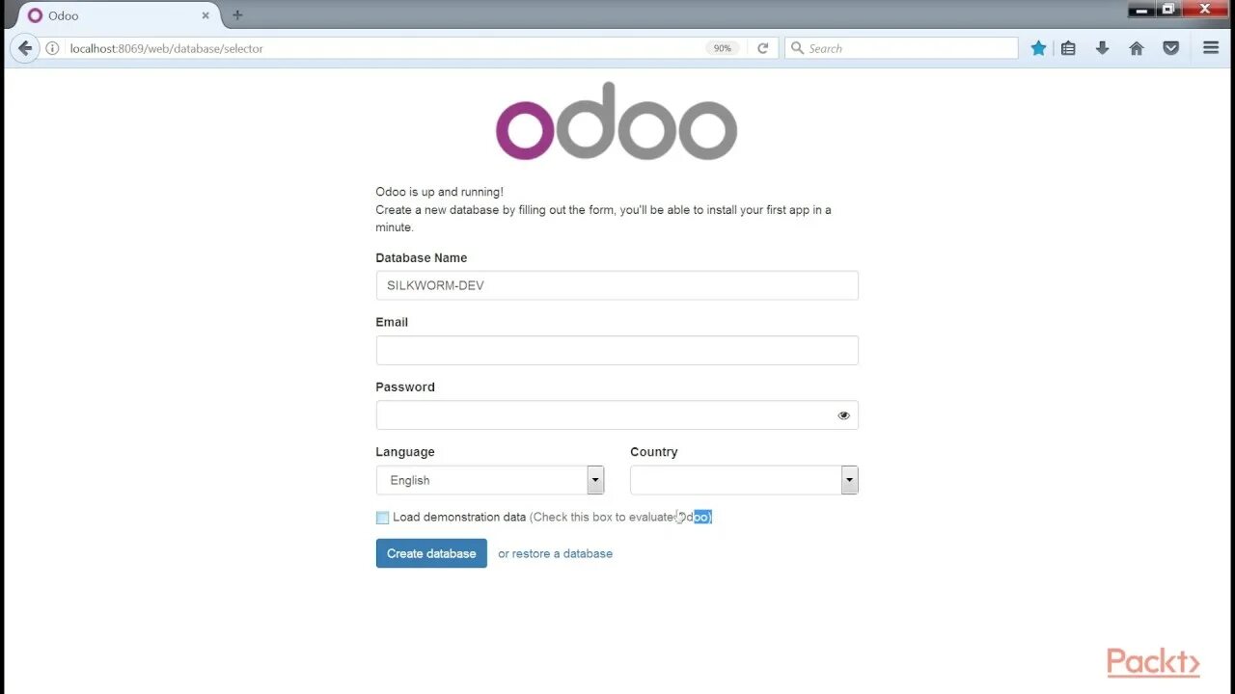1235x694 pixels.
Task: Minimize the Firefox window
Action: (x=1141, y=9)
